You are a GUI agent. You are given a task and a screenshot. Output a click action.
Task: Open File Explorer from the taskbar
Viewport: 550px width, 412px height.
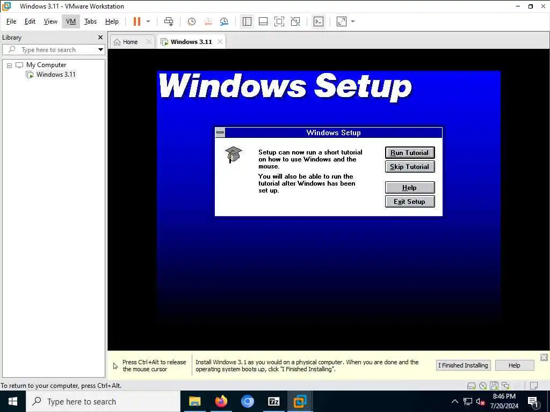click(x=194, y=401)
